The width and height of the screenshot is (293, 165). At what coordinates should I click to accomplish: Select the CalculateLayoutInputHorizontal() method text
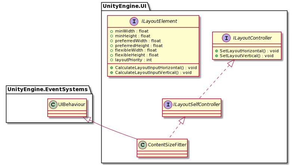pos(156,68)
